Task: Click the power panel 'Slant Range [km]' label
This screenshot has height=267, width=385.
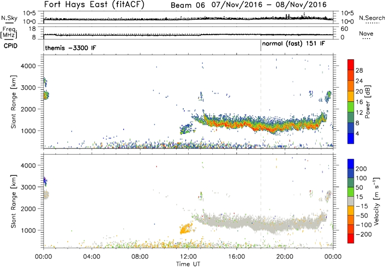Action: (13, 102)
